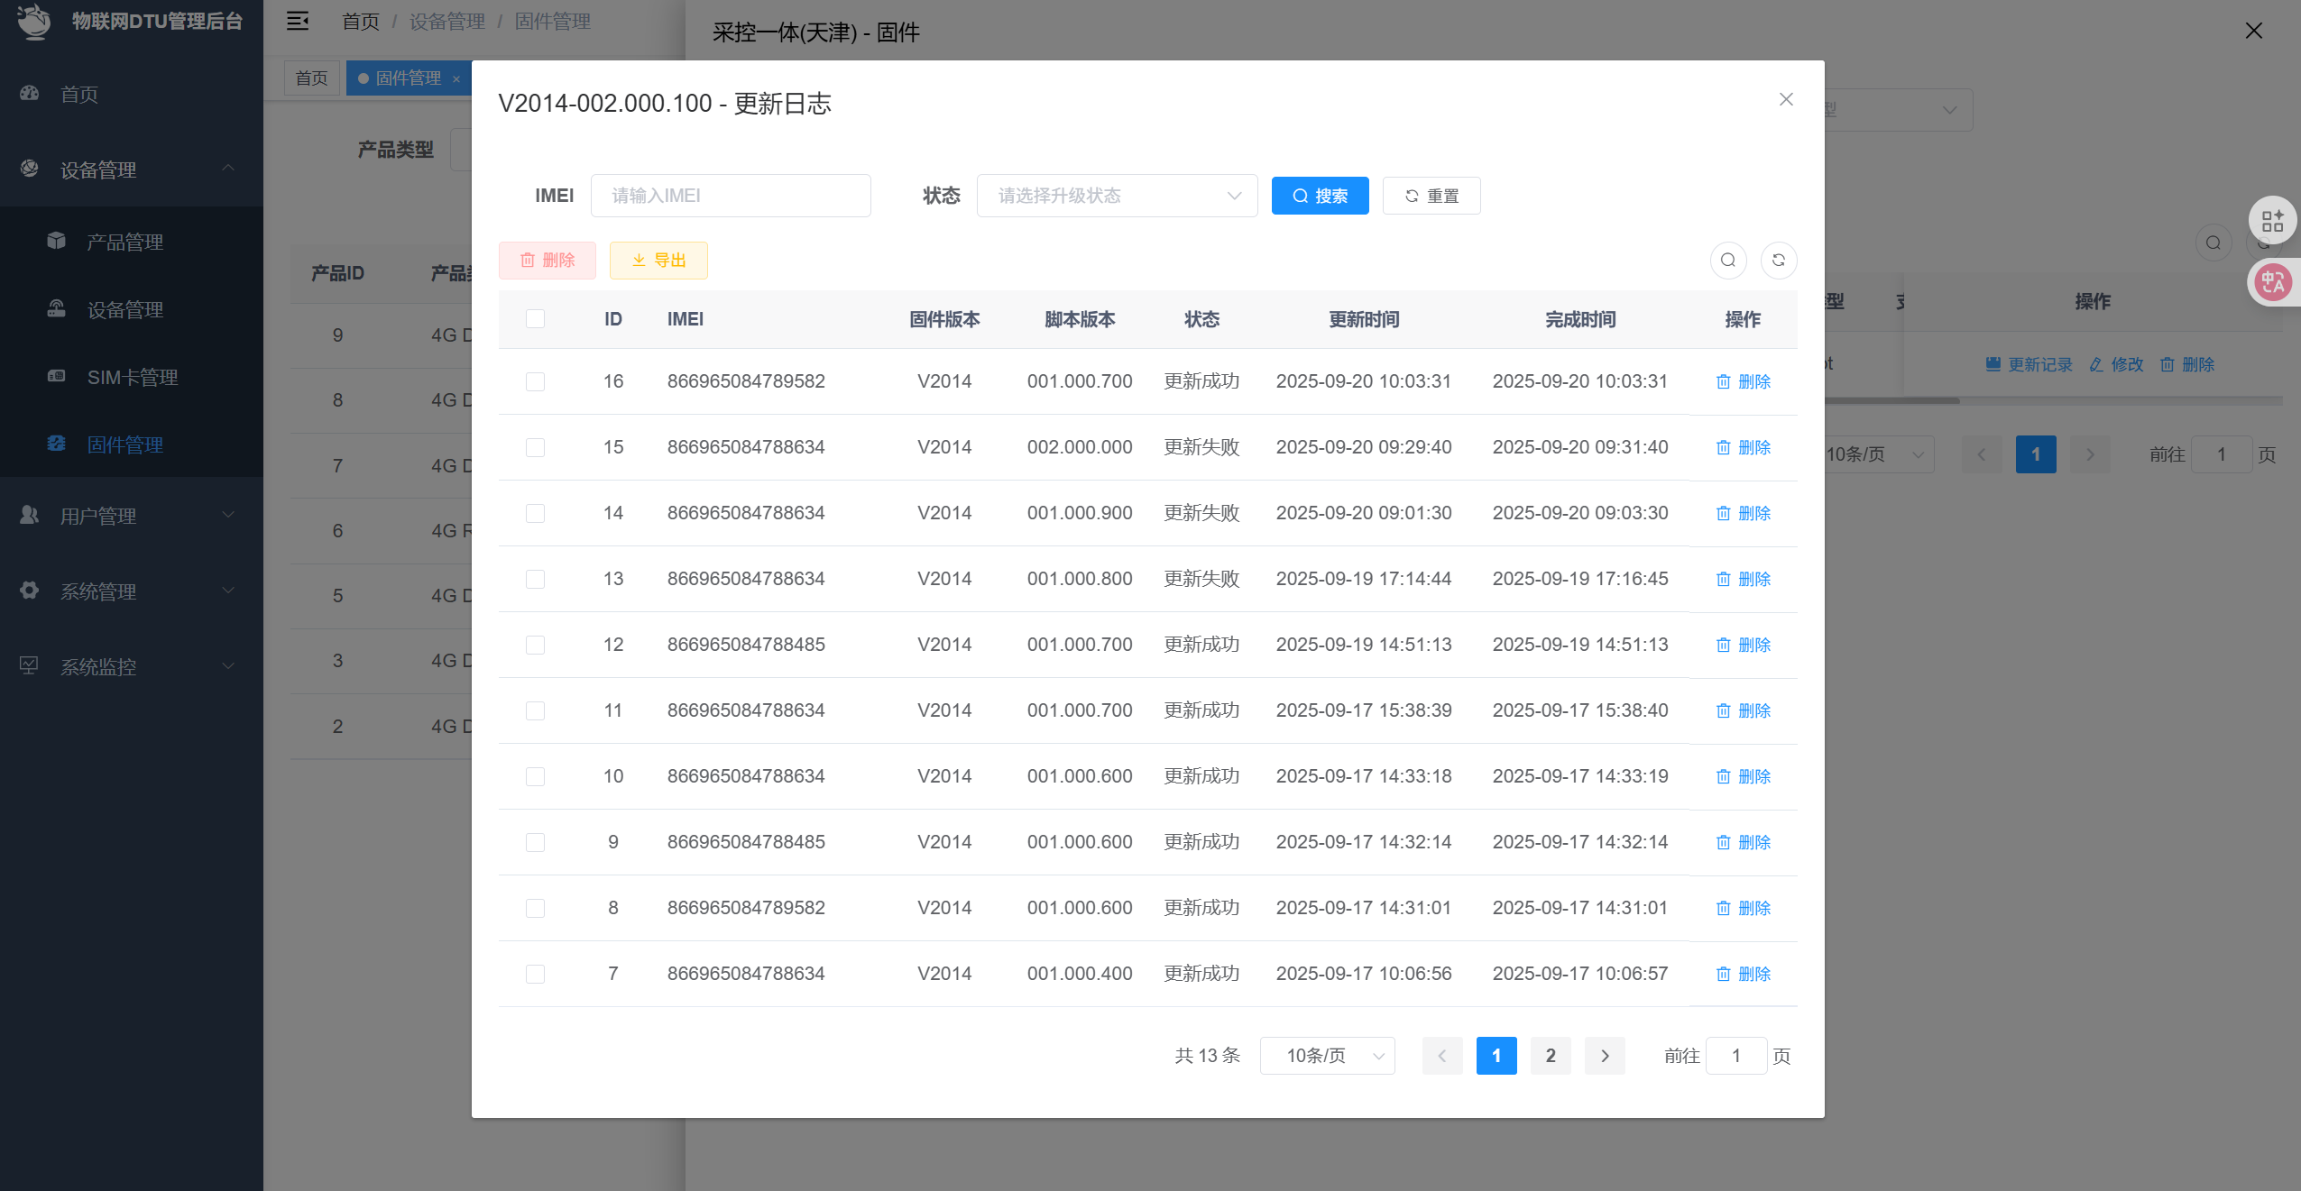Expand the 系统监控 sidebar group
The image size is (2301, 1191).
pyautogui.click(x=132, y=666)
